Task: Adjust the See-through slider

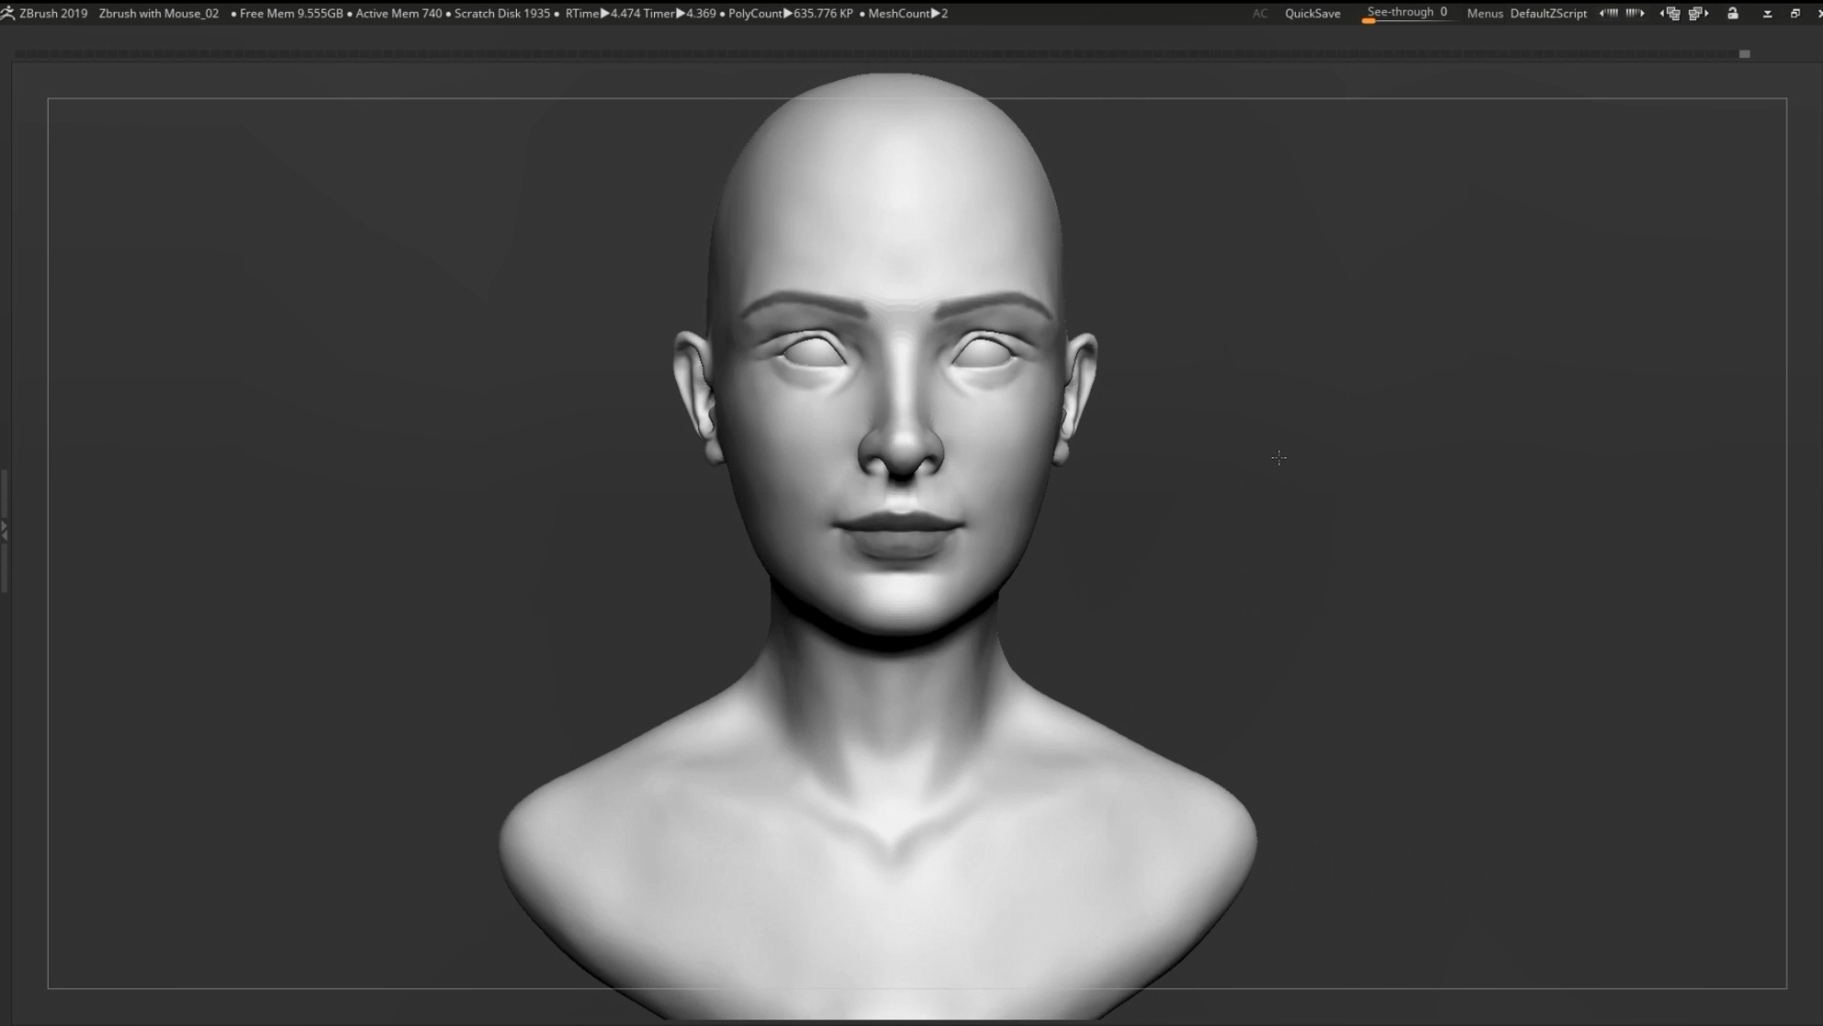Action: (x=1406, y=13)
